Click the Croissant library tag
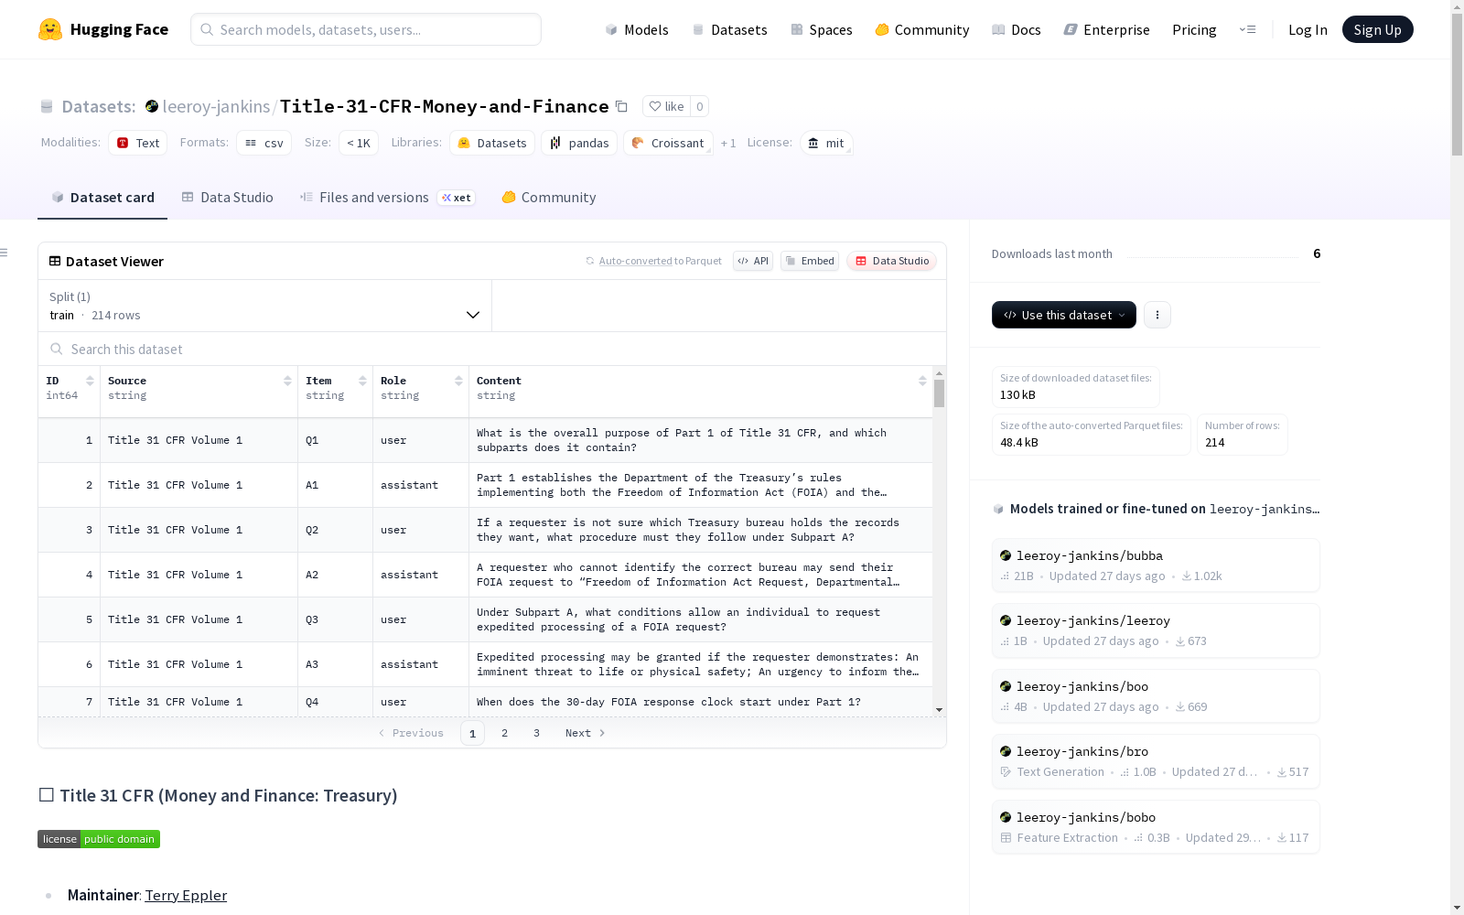The image size is (1464, 915). click(x=669, y=143)
